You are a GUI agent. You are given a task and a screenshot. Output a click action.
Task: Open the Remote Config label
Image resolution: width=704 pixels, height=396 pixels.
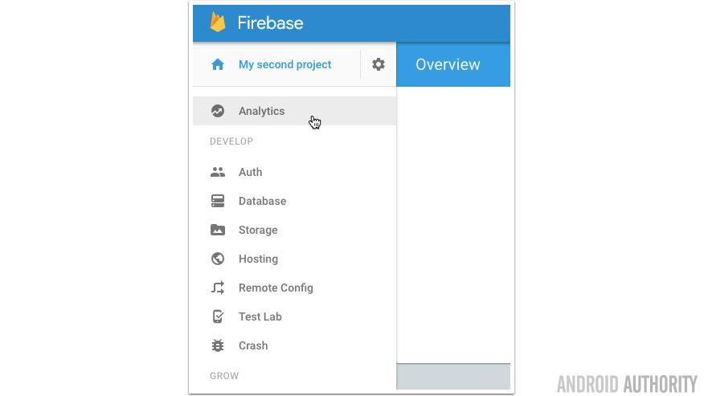click(x=276, y=288)
